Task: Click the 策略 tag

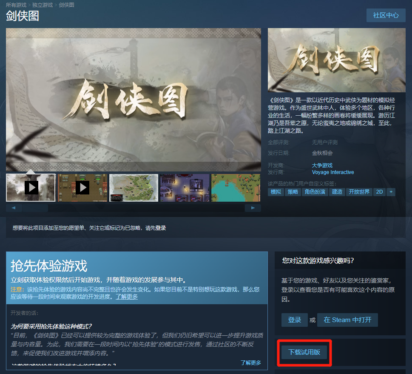Action: 294,192
